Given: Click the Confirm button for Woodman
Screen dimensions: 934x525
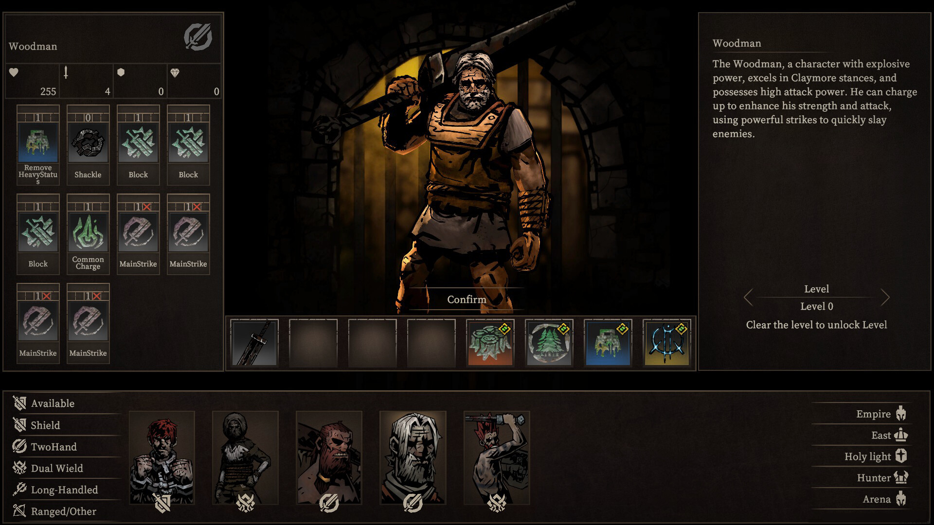Looking at the screenshot, I should click(467, 299).
